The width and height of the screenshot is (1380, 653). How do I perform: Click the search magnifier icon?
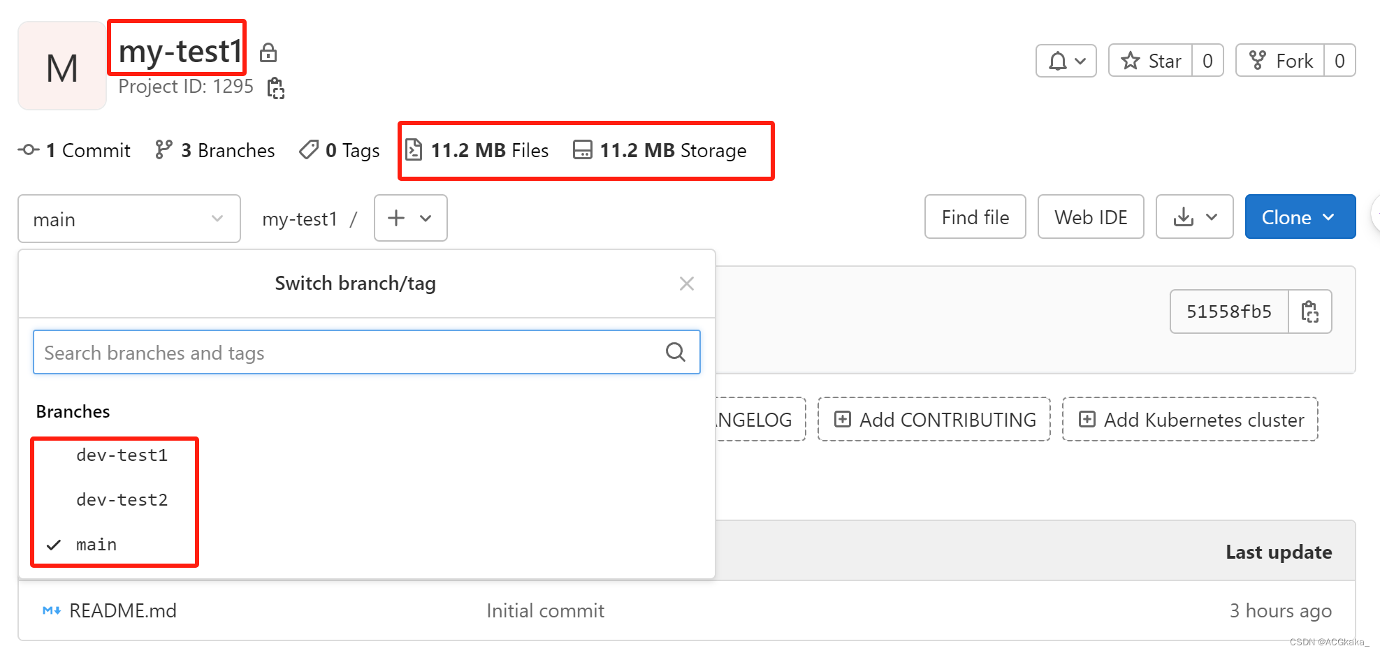(x=676, y=352)
